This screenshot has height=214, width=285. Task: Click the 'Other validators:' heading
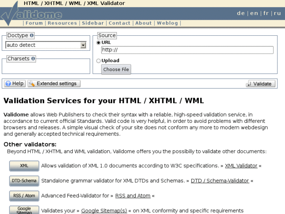(x=30, y=144)
